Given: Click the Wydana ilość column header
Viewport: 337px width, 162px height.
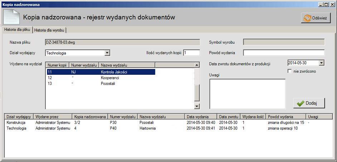Looking at the screenshot, I should 253,117.
